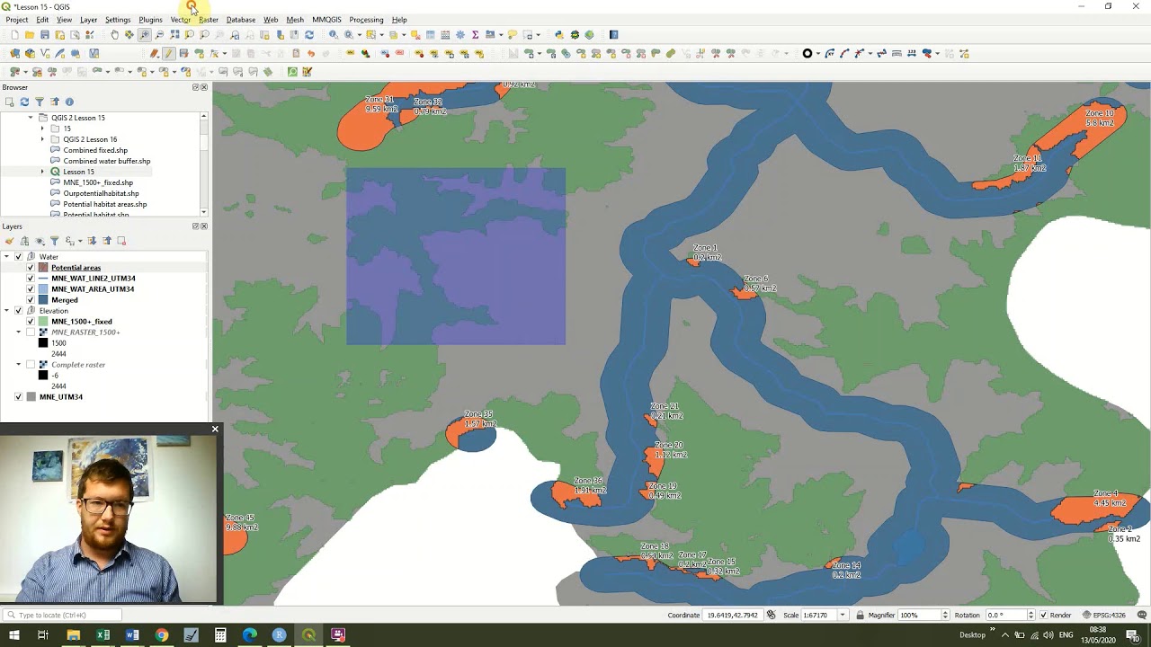
Task: Expand Lesson 15 project in Browser
Action: pos(42,172)
